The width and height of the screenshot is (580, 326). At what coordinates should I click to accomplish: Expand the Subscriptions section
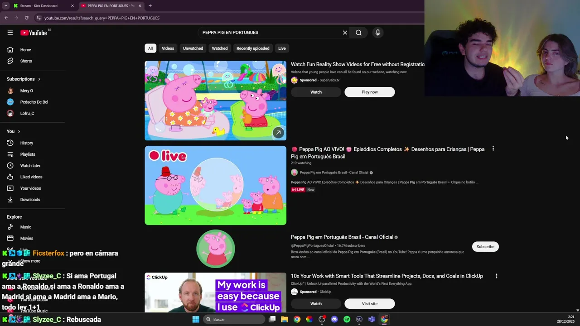(x=24, y=79)
